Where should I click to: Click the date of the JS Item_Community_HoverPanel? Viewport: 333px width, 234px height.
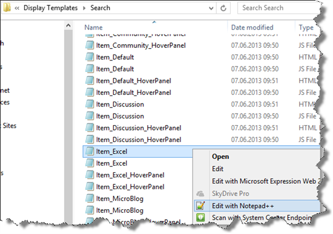pos(255,45)
